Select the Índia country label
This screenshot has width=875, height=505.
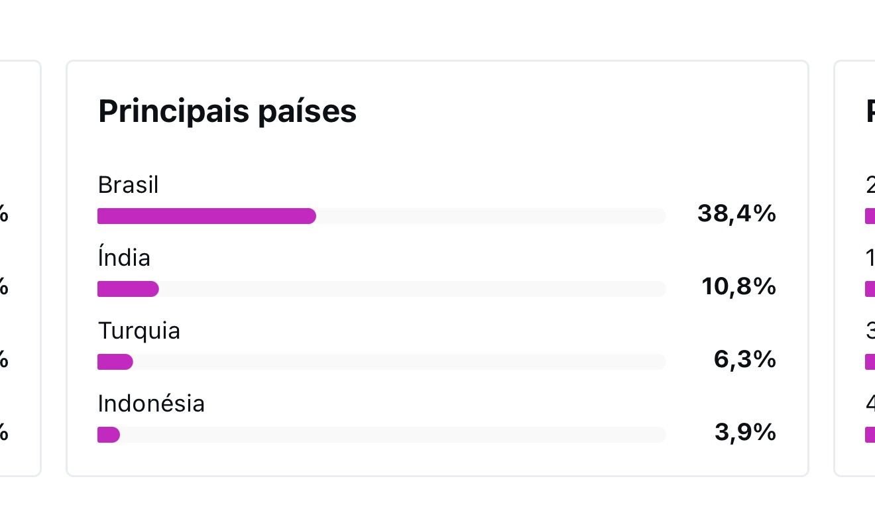[x=124, y=258]
